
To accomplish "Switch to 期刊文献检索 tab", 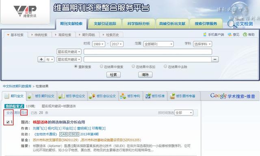I will click(71, 24).
